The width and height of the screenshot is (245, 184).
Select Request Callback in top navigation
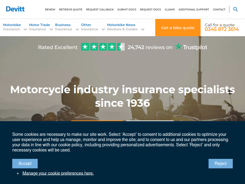100,10
